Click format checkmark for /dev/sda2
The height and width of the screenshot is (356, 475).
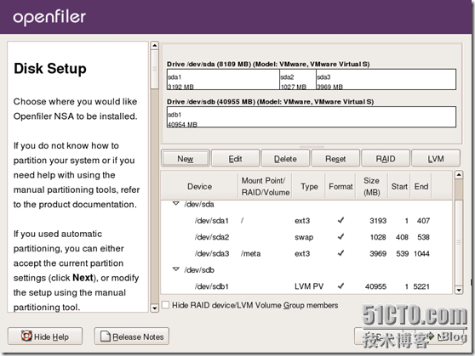click(x=341, y=236)
